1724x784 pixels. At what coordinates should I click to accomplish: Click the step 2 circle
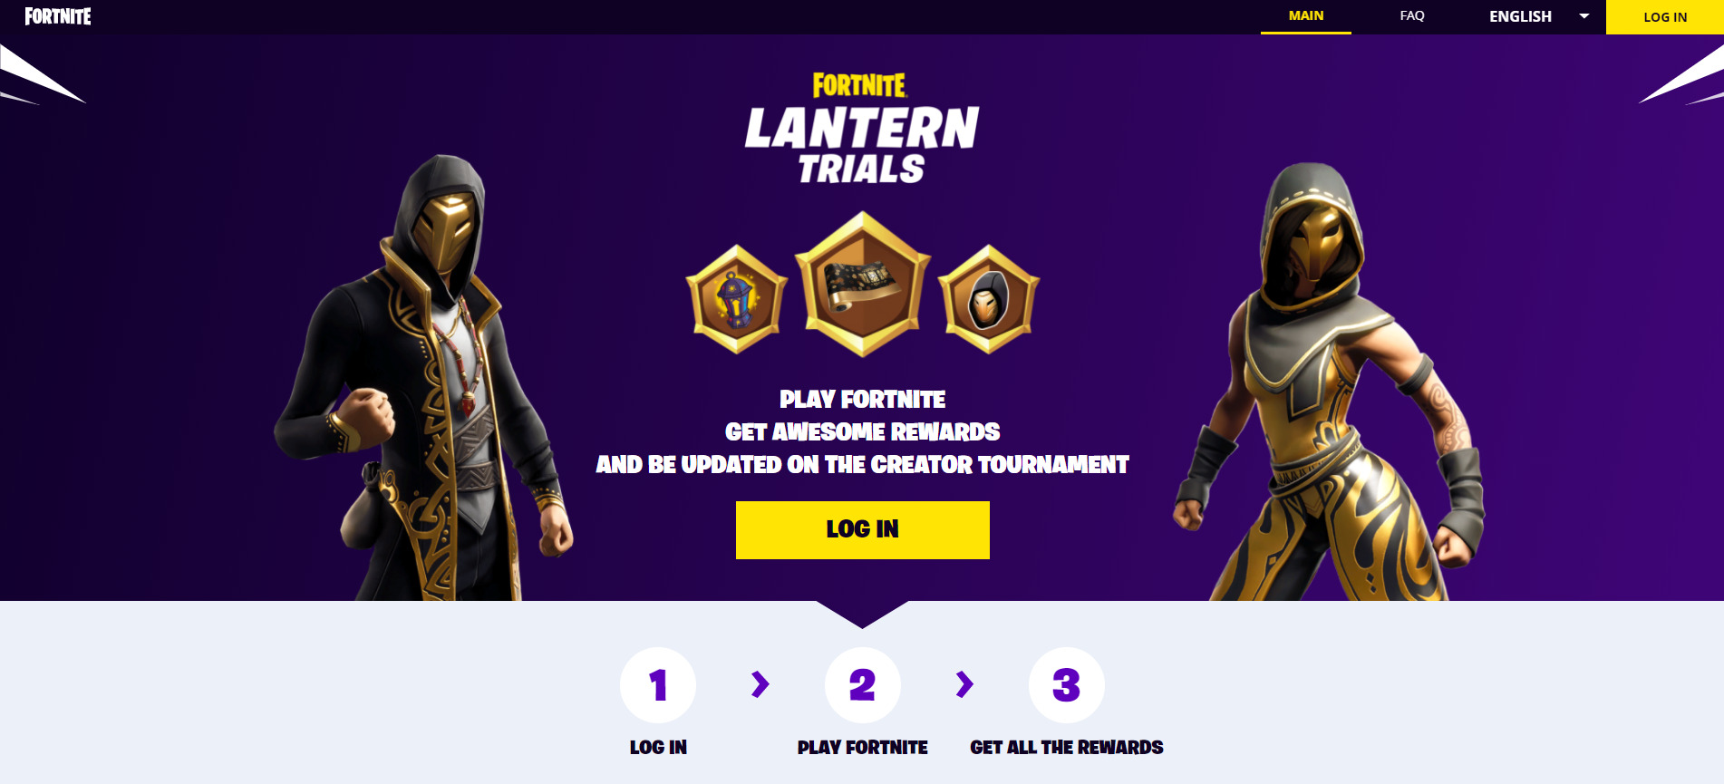863,685
